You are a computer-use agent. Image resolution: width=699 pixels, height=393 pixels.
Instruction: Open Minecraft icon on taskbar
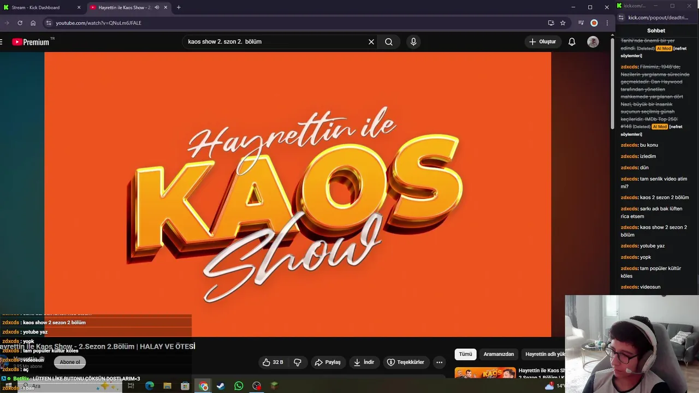point(274,386)
